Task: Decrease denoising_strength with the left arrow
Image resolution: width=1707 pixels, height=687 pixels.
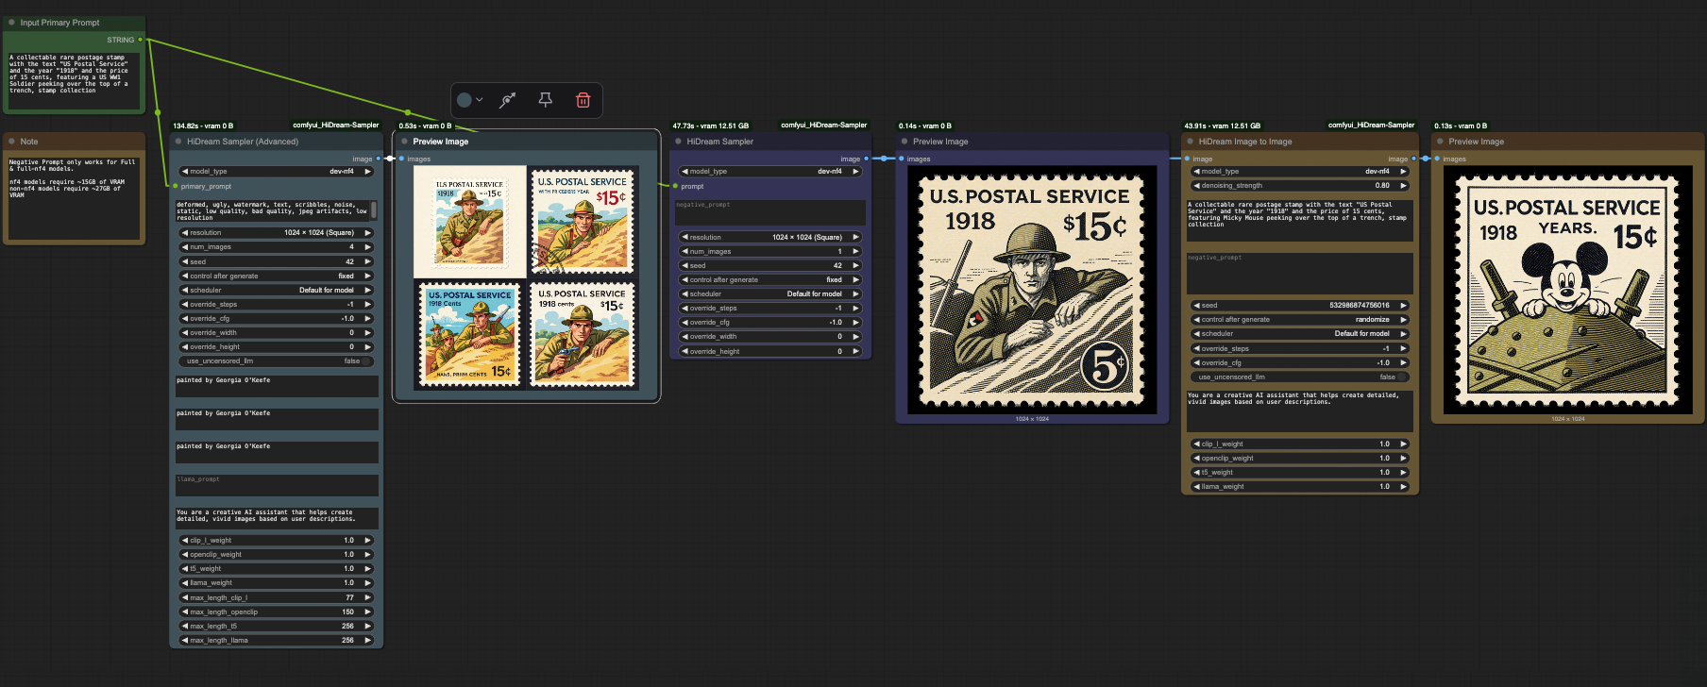Action: pyautogui.click(x=1196, y=186)
